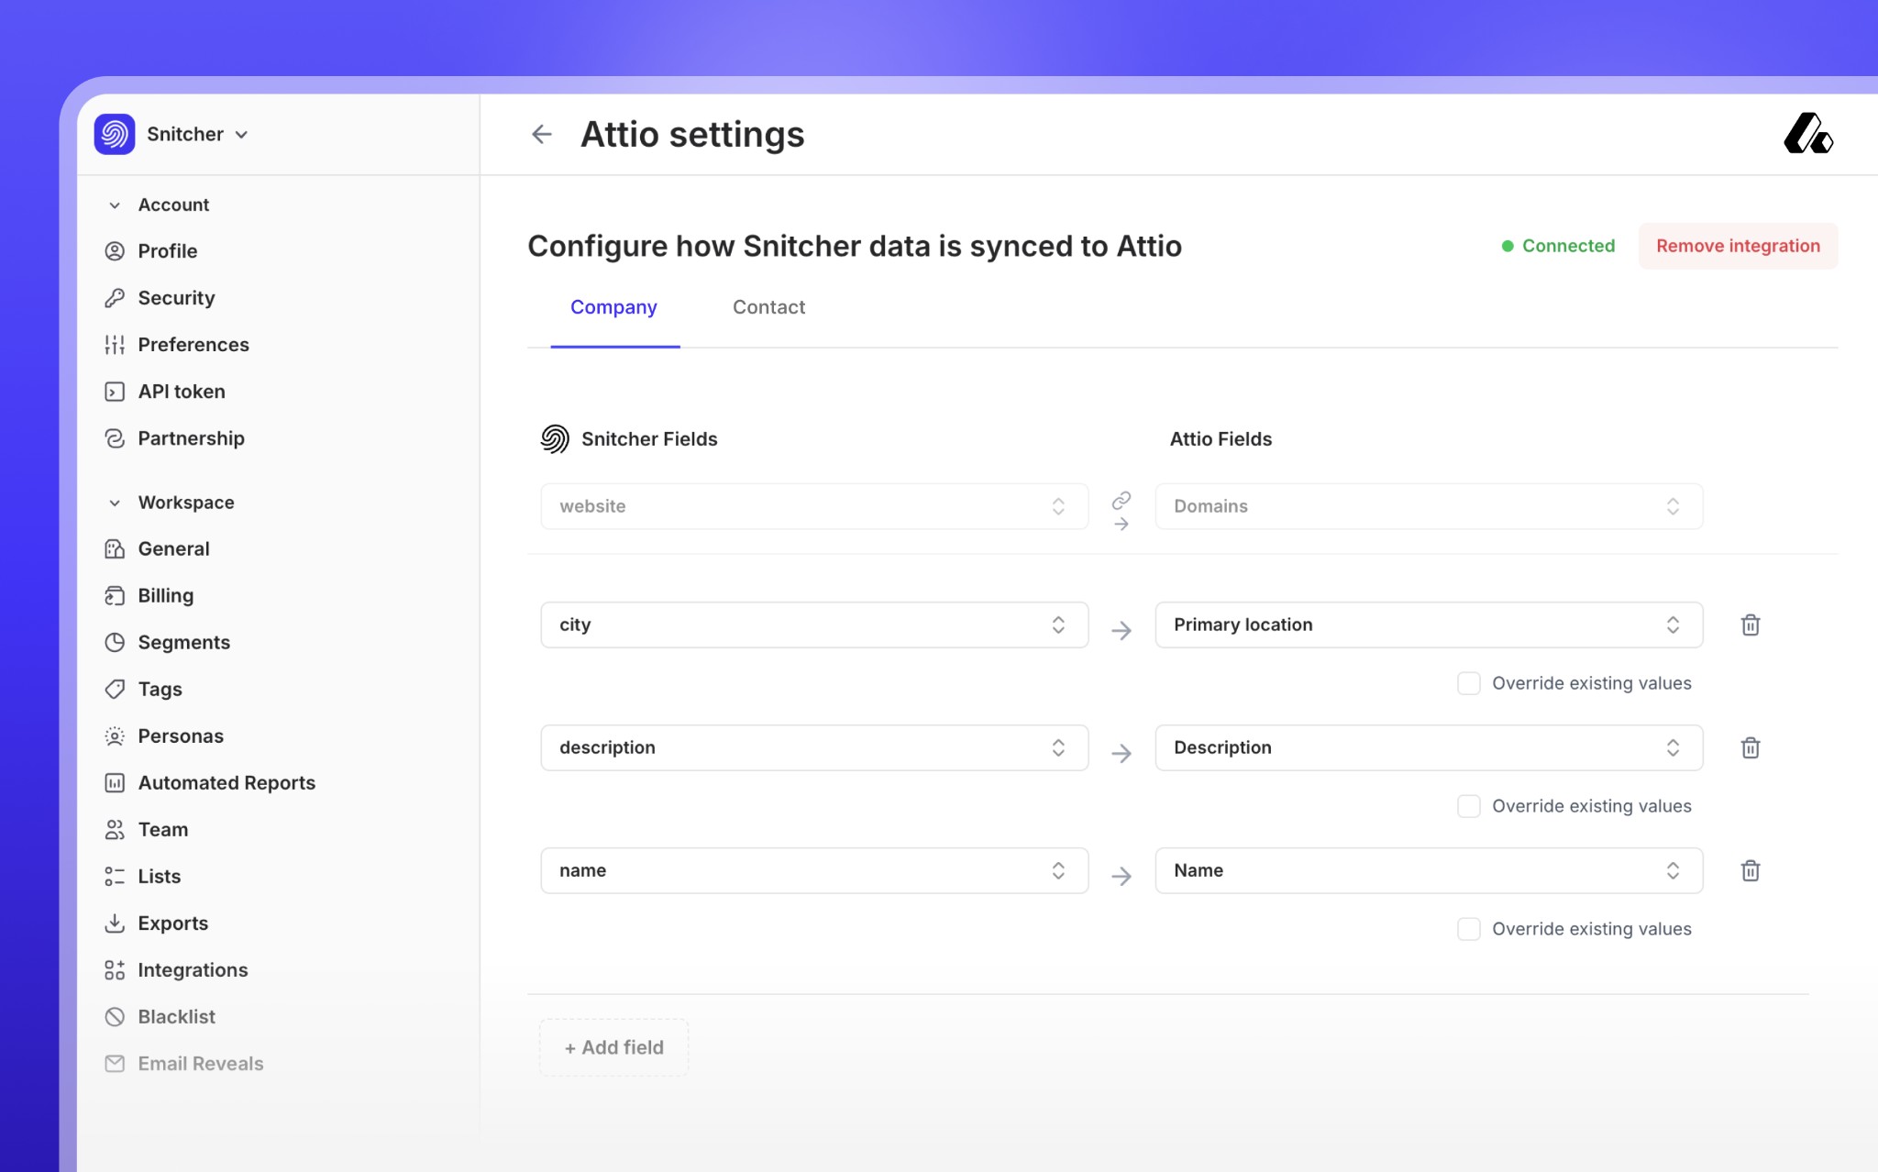
Task: Open Exports via its download icon
Action: tap(115, 923)
